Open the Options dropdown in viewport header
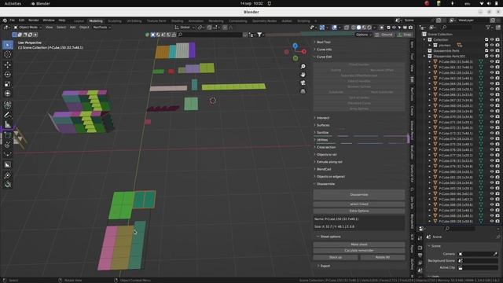The height and width of the screenshot is (283, 503). click(x=363, y=35)
